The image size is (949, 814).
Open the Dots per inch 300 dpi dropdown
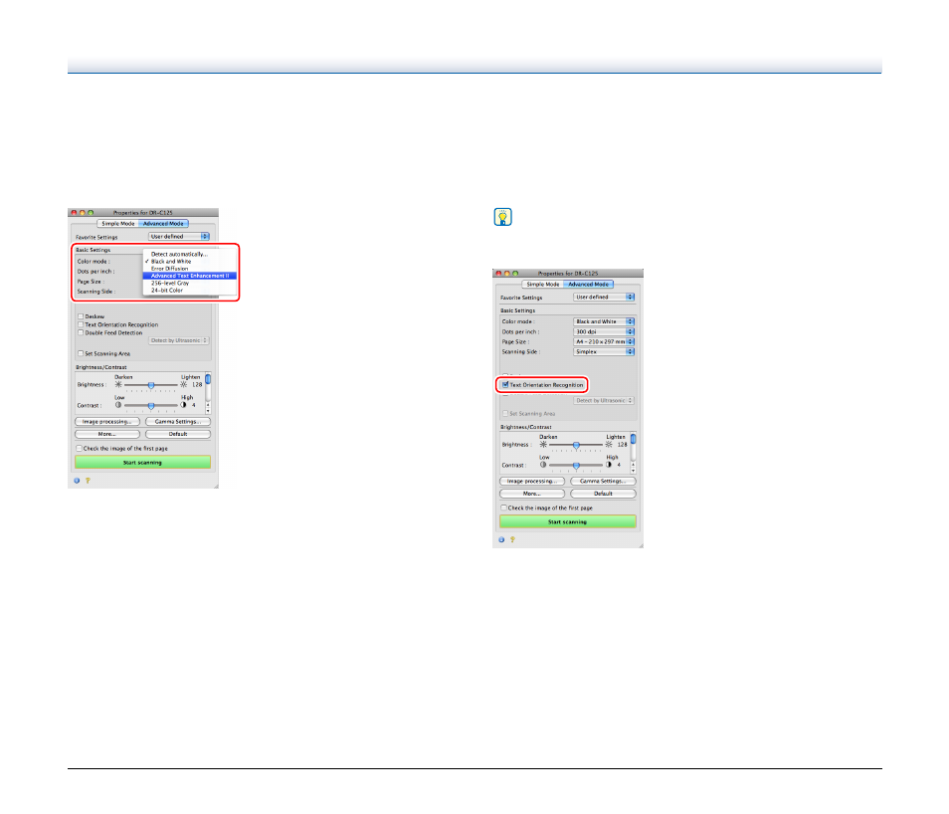click(x=604, y=332)
